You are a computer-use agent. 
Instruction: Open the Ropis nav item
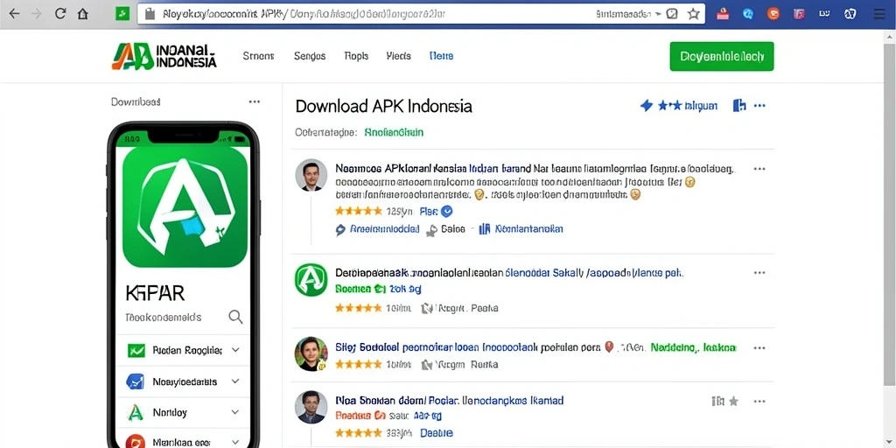tap(356, 56)
